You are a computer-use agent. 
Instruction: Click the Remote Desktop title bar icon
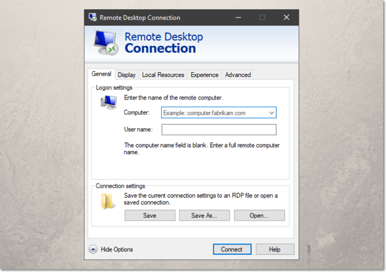click(93, 18)
